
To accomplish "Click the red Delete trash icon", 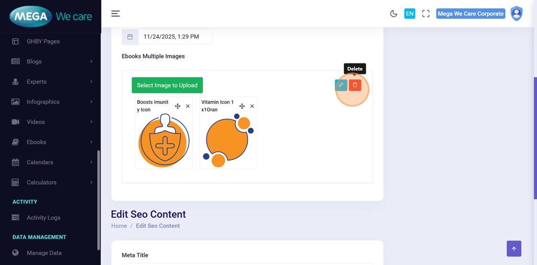I will point(355,85).
